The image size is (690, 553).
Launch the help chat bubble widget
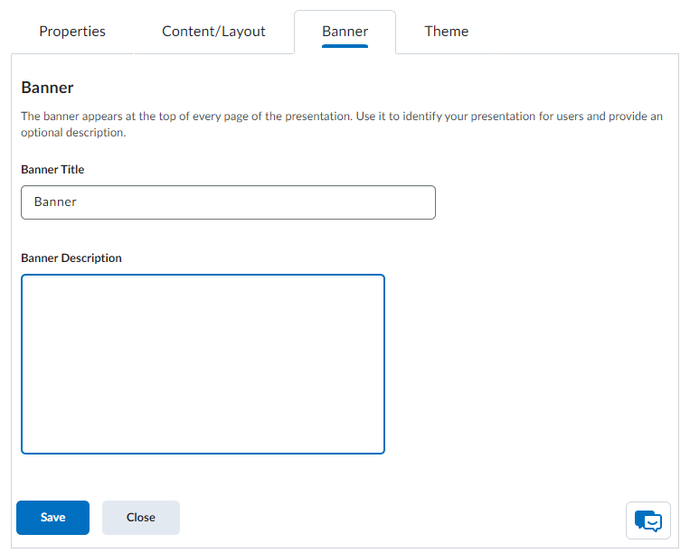coord(647,520)
